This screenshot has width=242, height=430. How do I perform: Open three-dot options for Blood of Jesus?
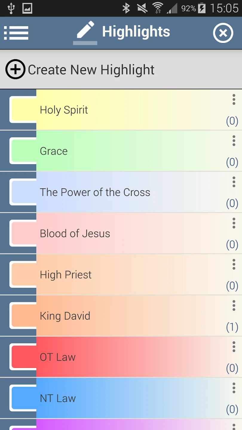[x=234, y=223]
